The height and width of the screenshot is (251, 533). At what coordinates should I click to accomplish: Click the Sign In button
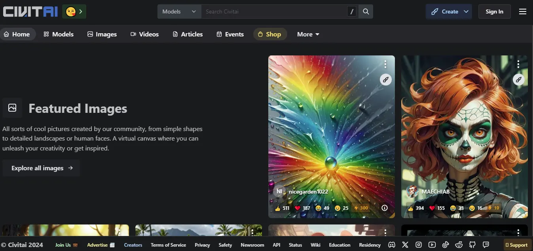494,11
